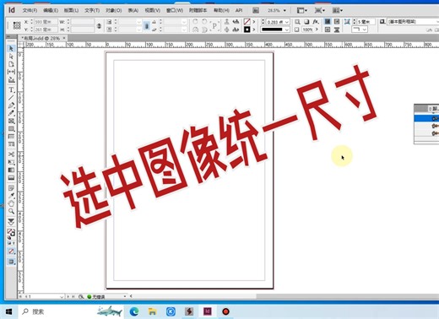Open the 文件(F) menu
The image size is (439, 319).
[x=30, y=10]
